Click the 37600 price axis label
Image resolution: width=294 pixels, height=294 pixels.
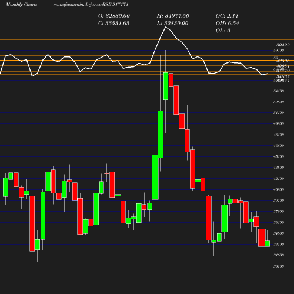point(279,211)
